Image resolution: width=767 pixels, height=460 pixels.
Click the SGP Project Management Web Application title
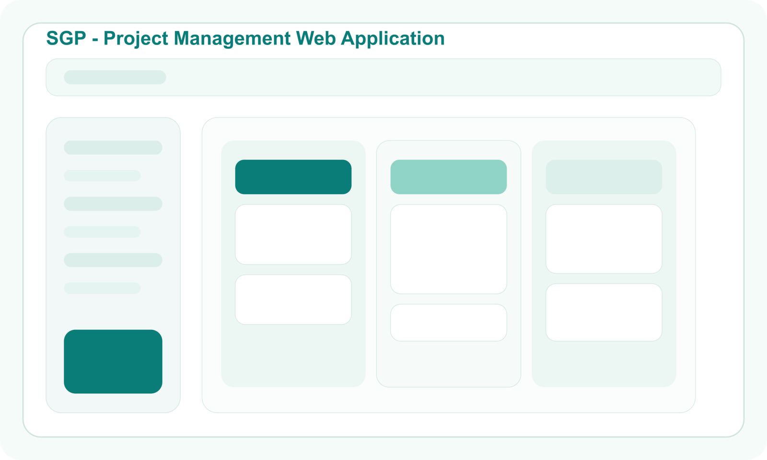click(x=245, y=38)
